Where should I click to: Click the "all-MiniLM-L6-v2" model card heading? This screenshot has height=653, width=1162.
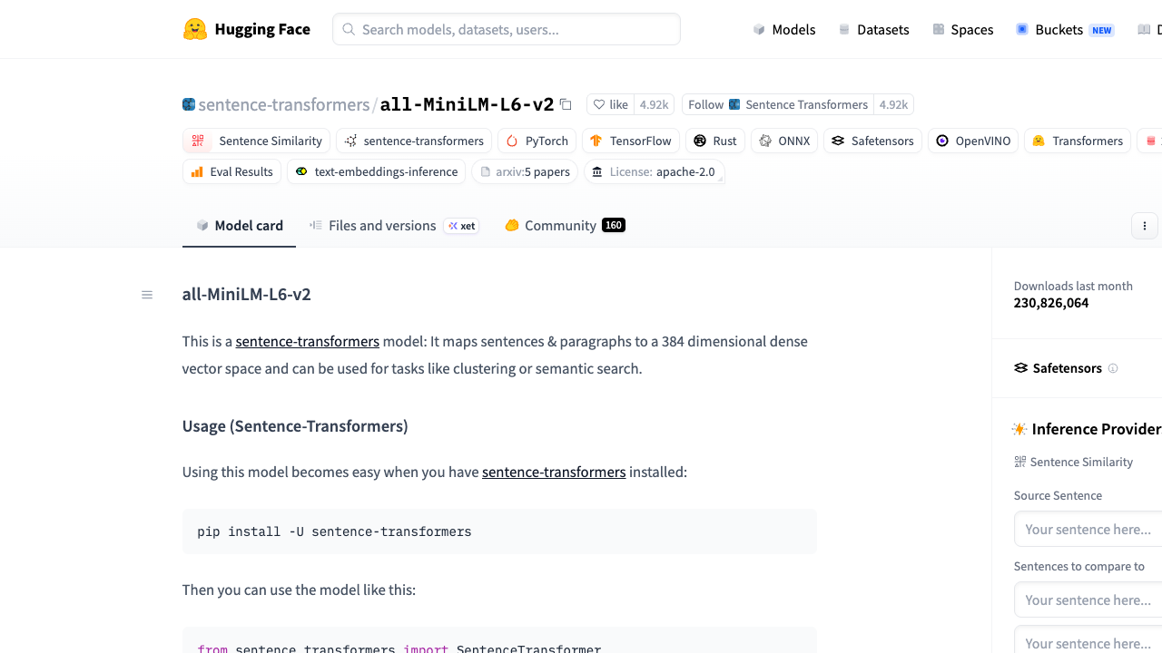coord(247,294)
